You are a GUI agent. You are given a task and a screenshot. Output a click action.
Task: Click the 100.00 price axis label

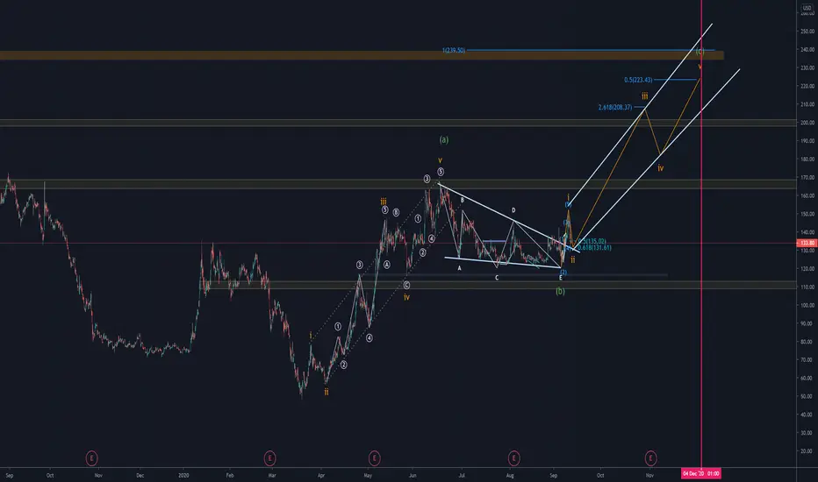click(807, 305)
